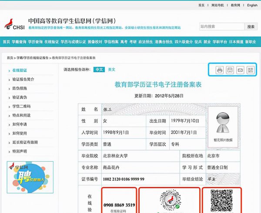Switch site to English
The height and width of the screenshot is (213, 261).
(252, 5)
